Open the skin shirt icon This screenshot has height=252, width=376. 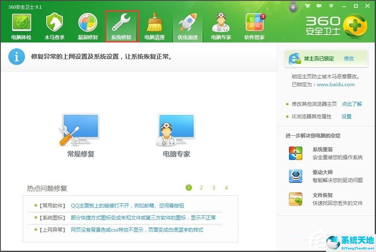[x=307, y=6]
